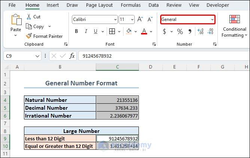Viewport: 250px width, 158px height.
Task: Increase decimal places
Action: [201, 31]
